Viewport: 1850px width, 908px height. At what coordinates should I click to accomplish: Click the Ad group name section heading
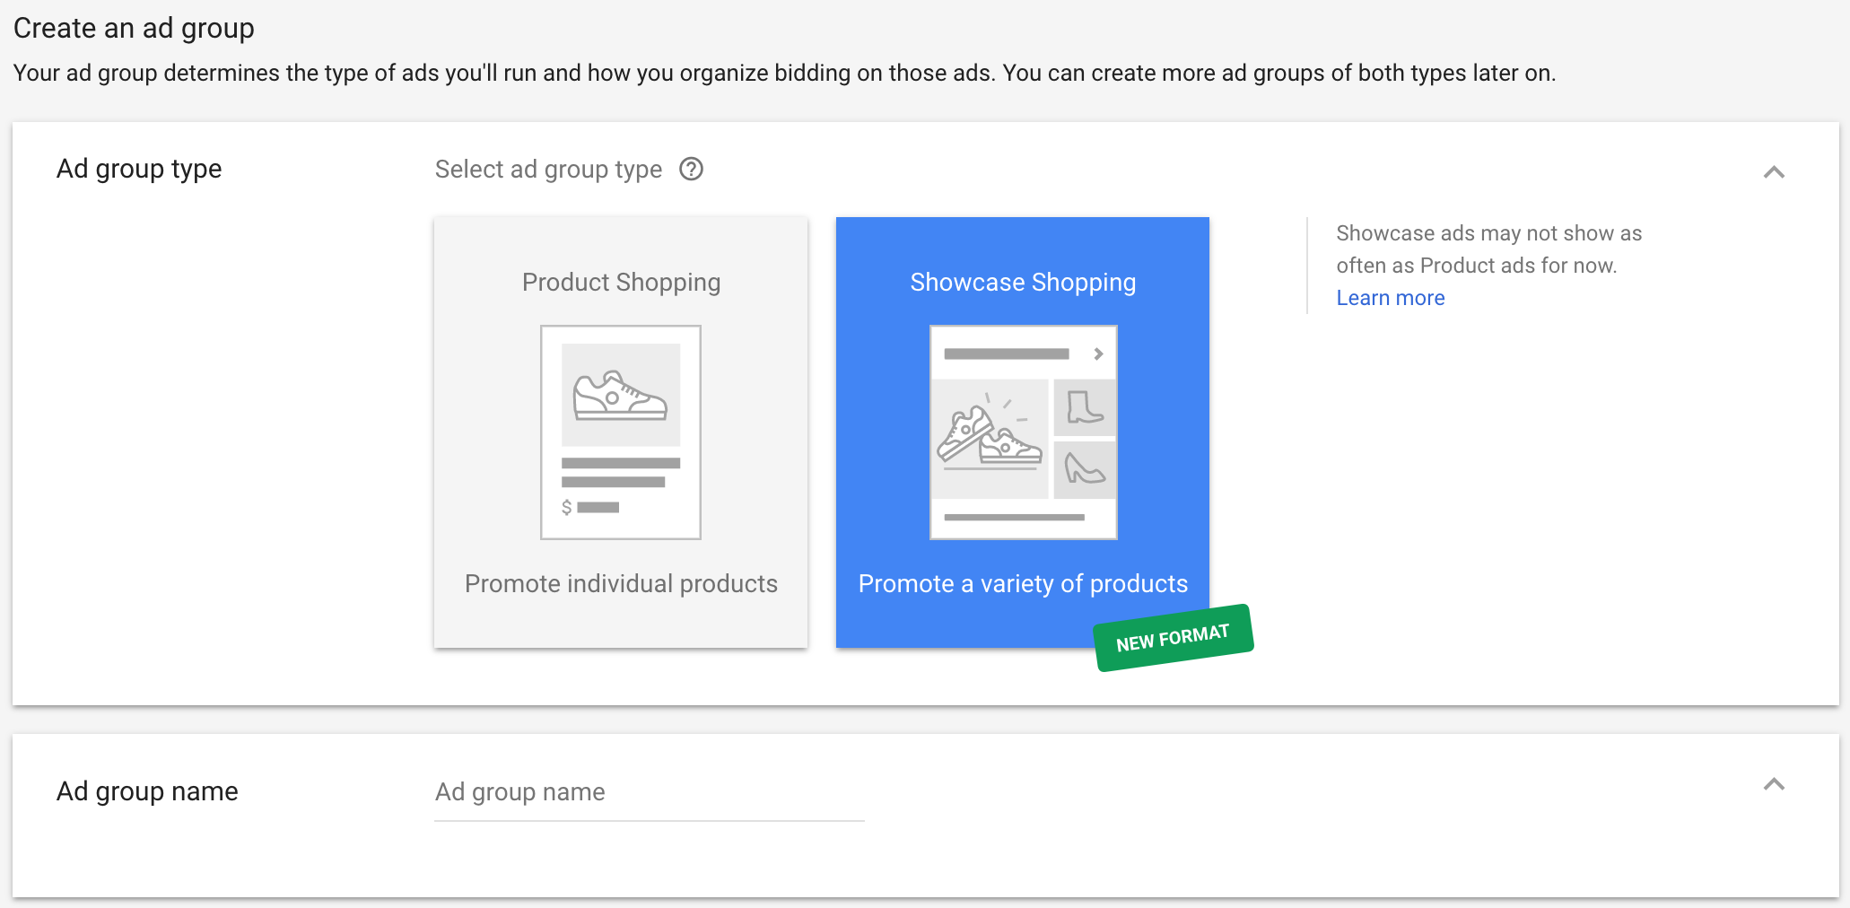point(147,791)
